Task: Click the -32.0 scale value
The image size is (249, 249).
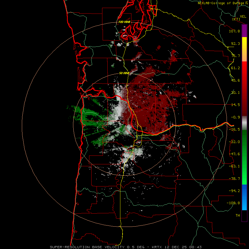Action: coord(234,142)
